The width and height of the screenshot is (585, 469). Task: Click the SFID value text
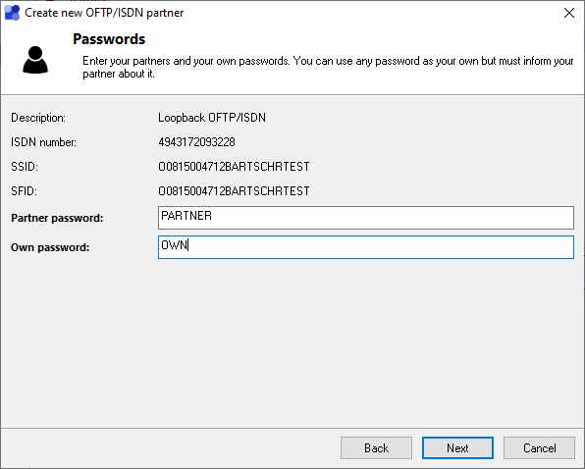tap(234, 191)
